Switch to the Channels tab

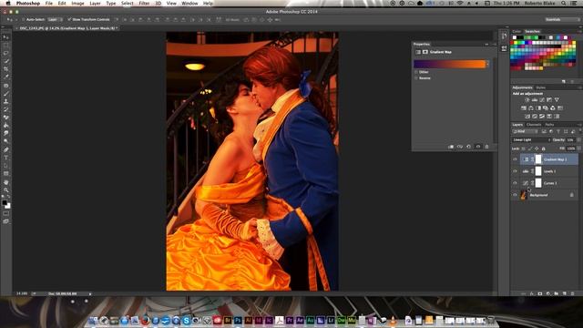point(534,125)
